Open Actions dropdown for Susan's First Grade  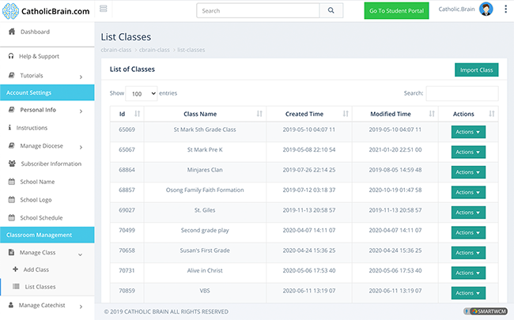pyautogui.click(x=468, y=253)
